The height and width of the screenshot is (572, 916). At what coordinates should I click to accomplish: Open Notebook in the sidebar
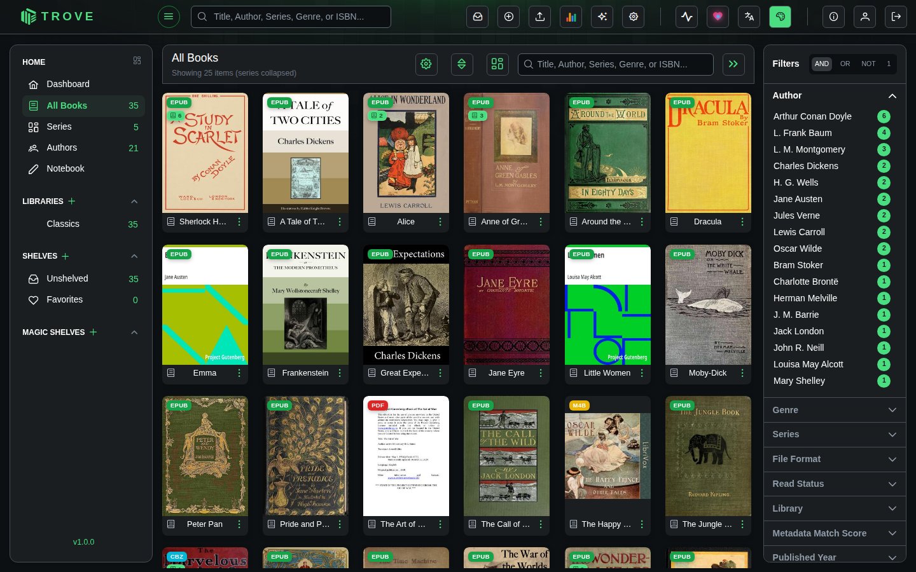(83, 168)
